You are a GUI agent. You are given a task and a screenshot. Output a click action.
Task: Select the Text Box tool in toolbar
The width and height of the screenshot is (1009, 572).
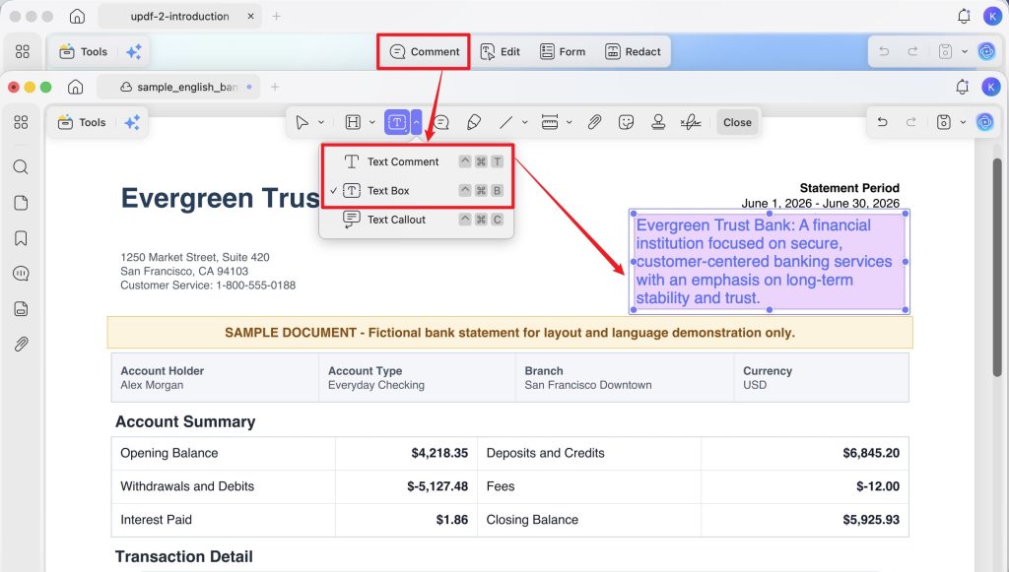tap(396, 122)
